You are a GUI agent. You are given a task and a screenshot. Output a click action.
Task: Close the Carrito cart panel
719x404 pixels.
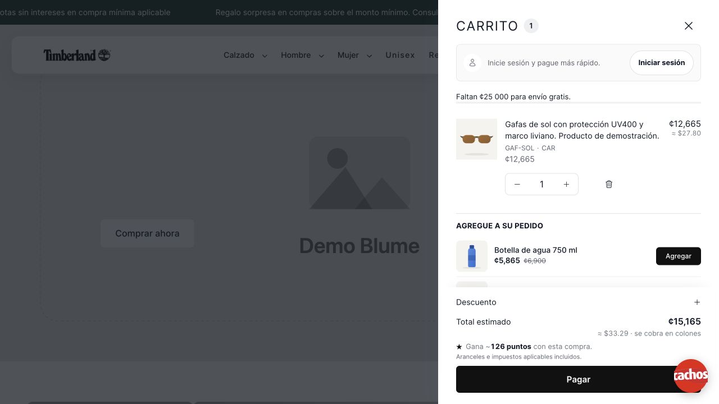point(689,26)
